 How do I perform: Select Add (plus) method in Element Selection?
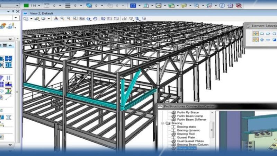262,40
